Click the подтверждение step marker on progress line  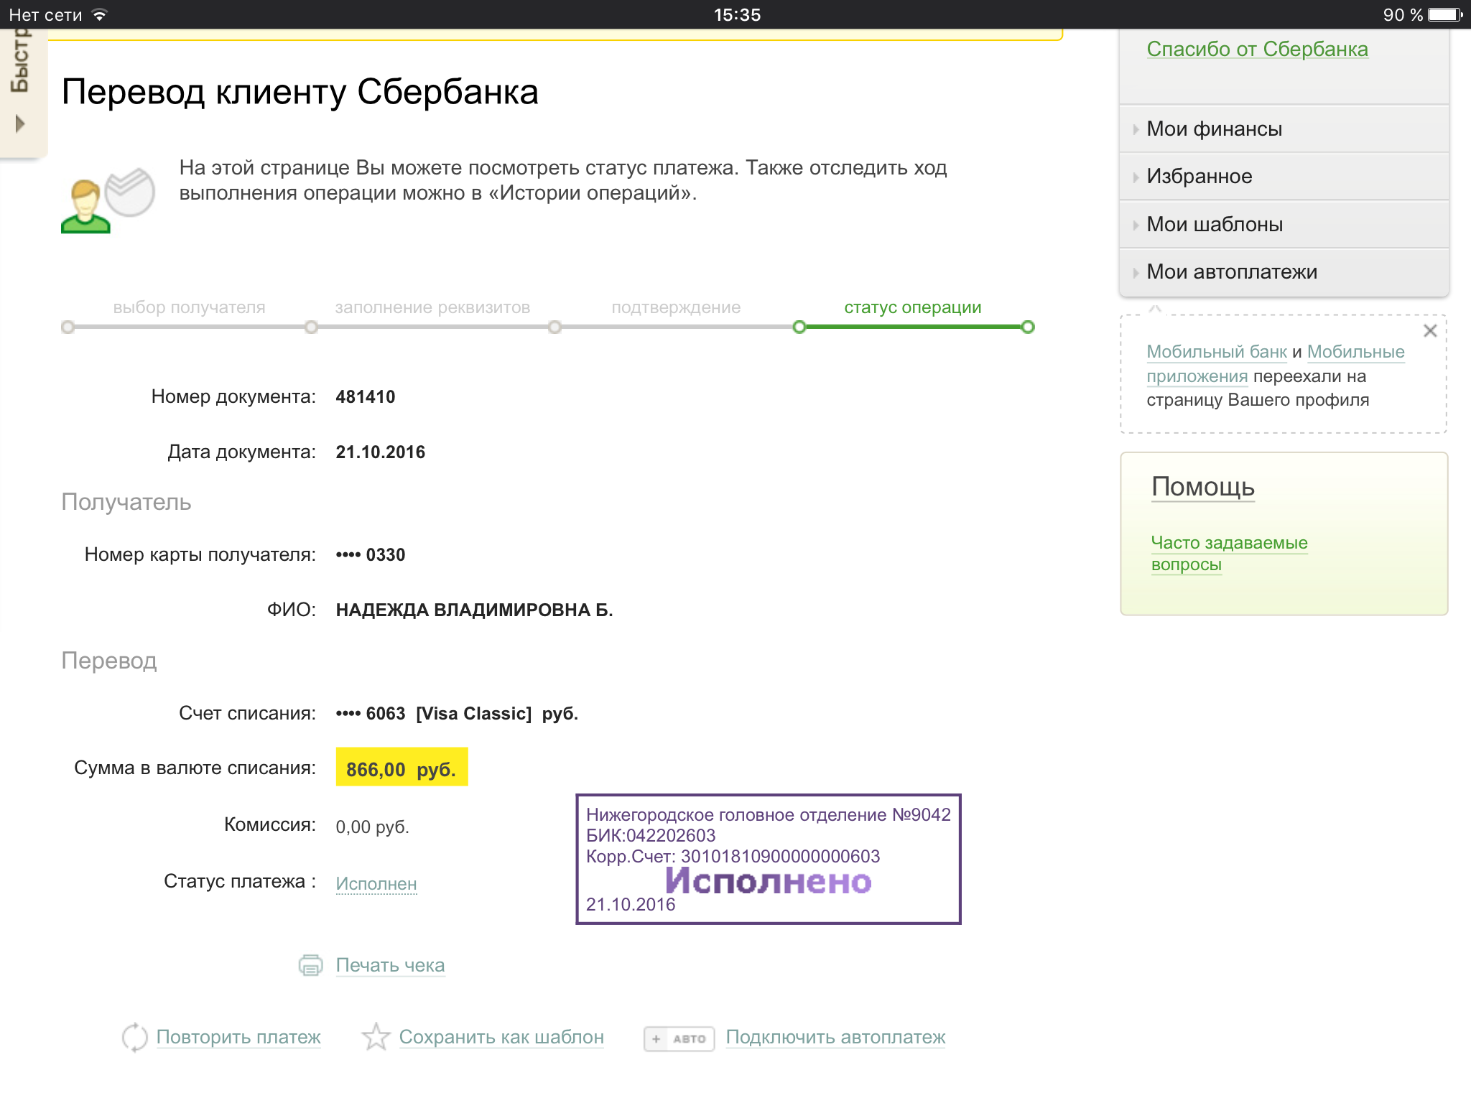coord(554,327)
